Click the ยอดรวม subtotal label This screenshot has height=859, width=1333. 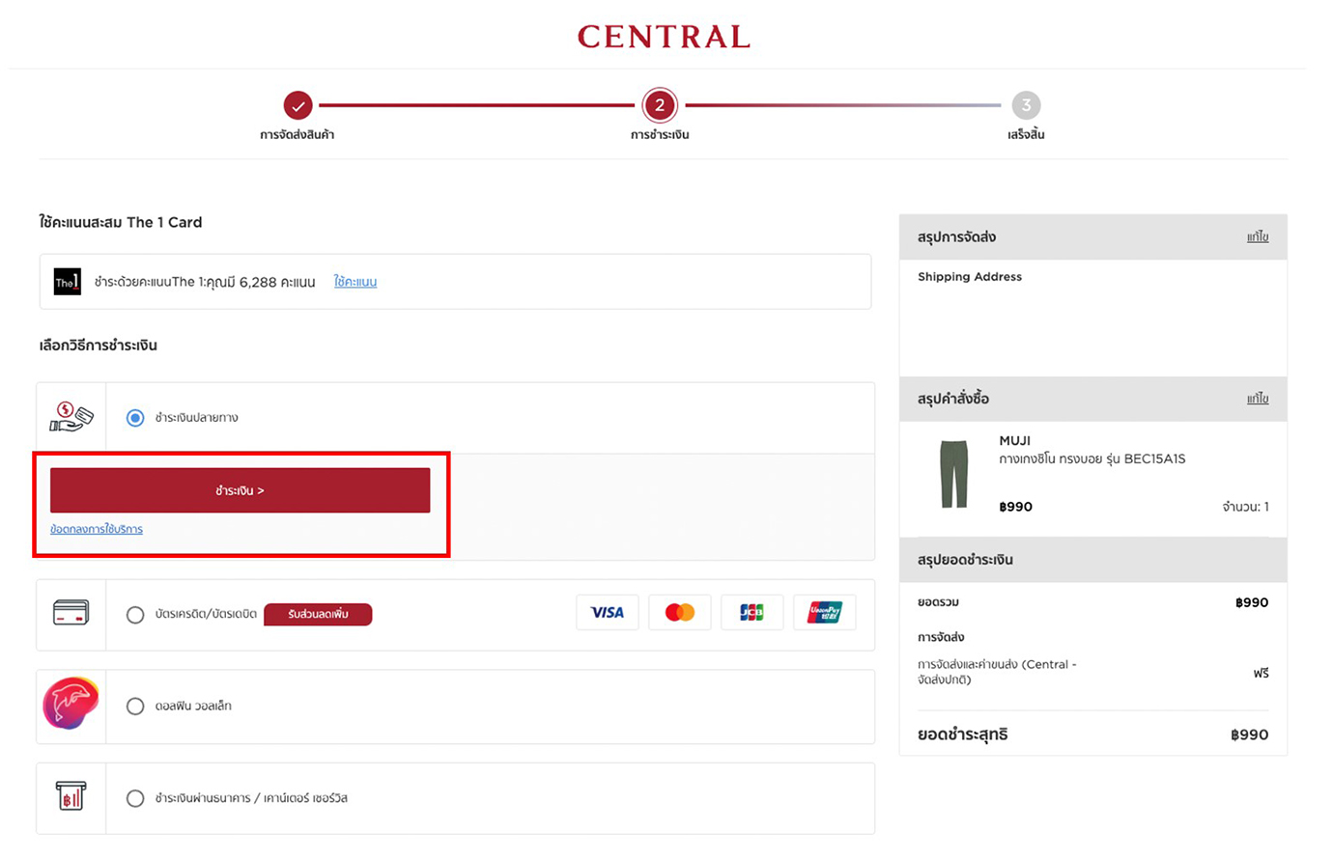pos(938,602)
